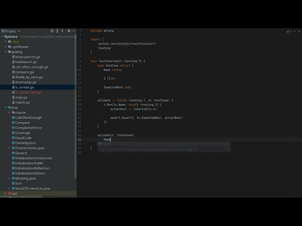Image resolution: width=302 pixels, height=226 pixels.
Task: Click the class icon beside DeadCode
Action: pos(13,137)
